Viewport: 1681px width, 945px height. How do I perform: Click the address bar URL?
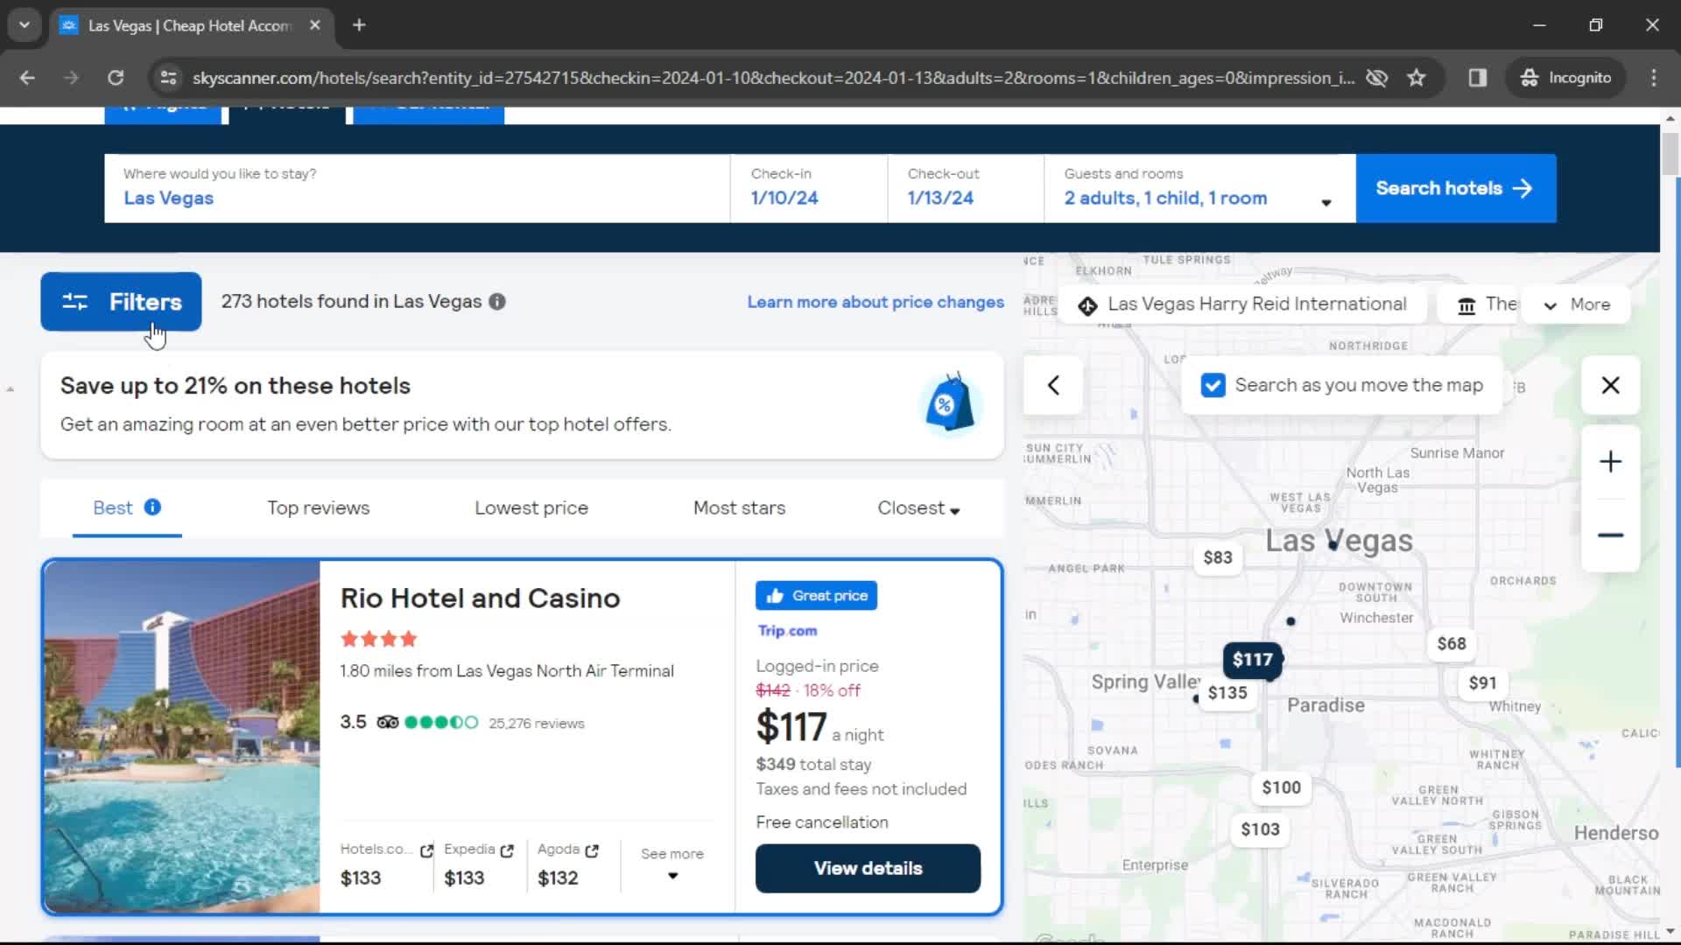[773, 78]
